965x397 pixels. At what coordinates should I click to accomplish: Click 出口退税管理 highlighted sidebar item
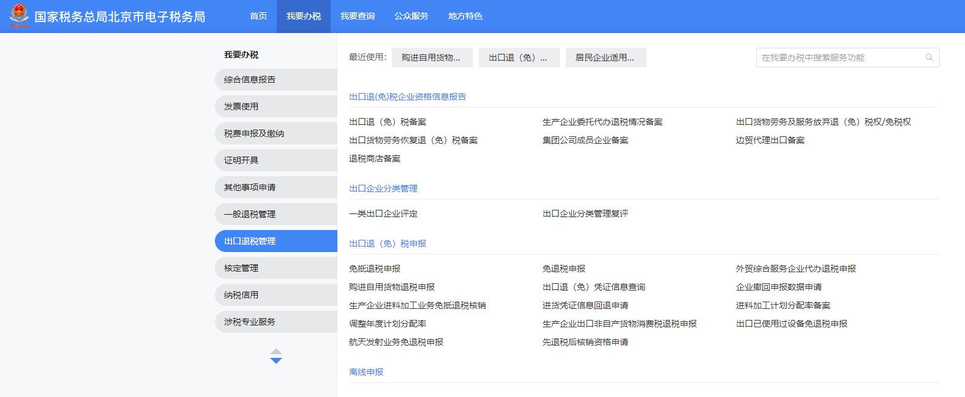(276, 241)
